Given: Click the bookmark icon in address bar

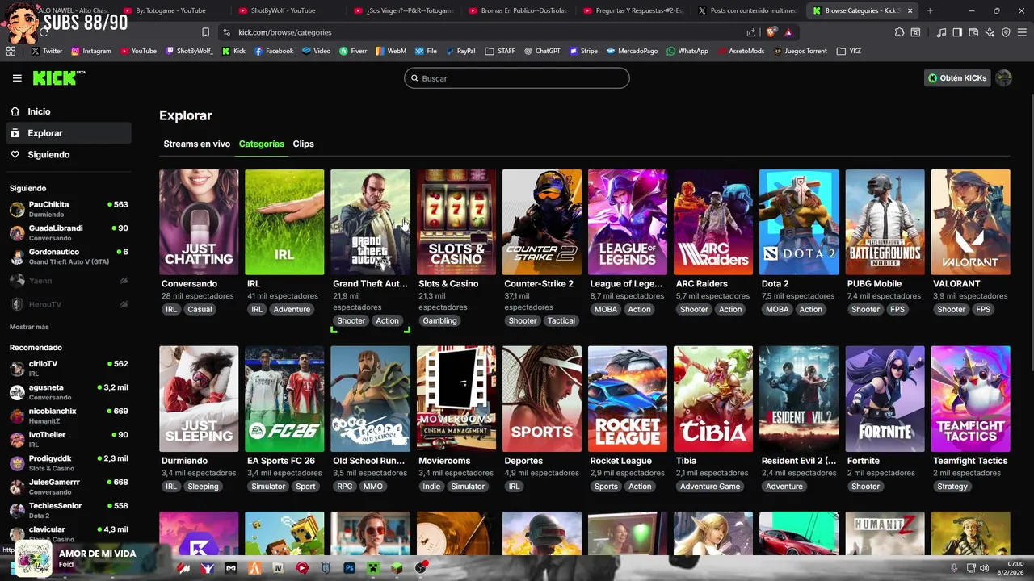Looking at the screenshot, I should click(205, 32).
